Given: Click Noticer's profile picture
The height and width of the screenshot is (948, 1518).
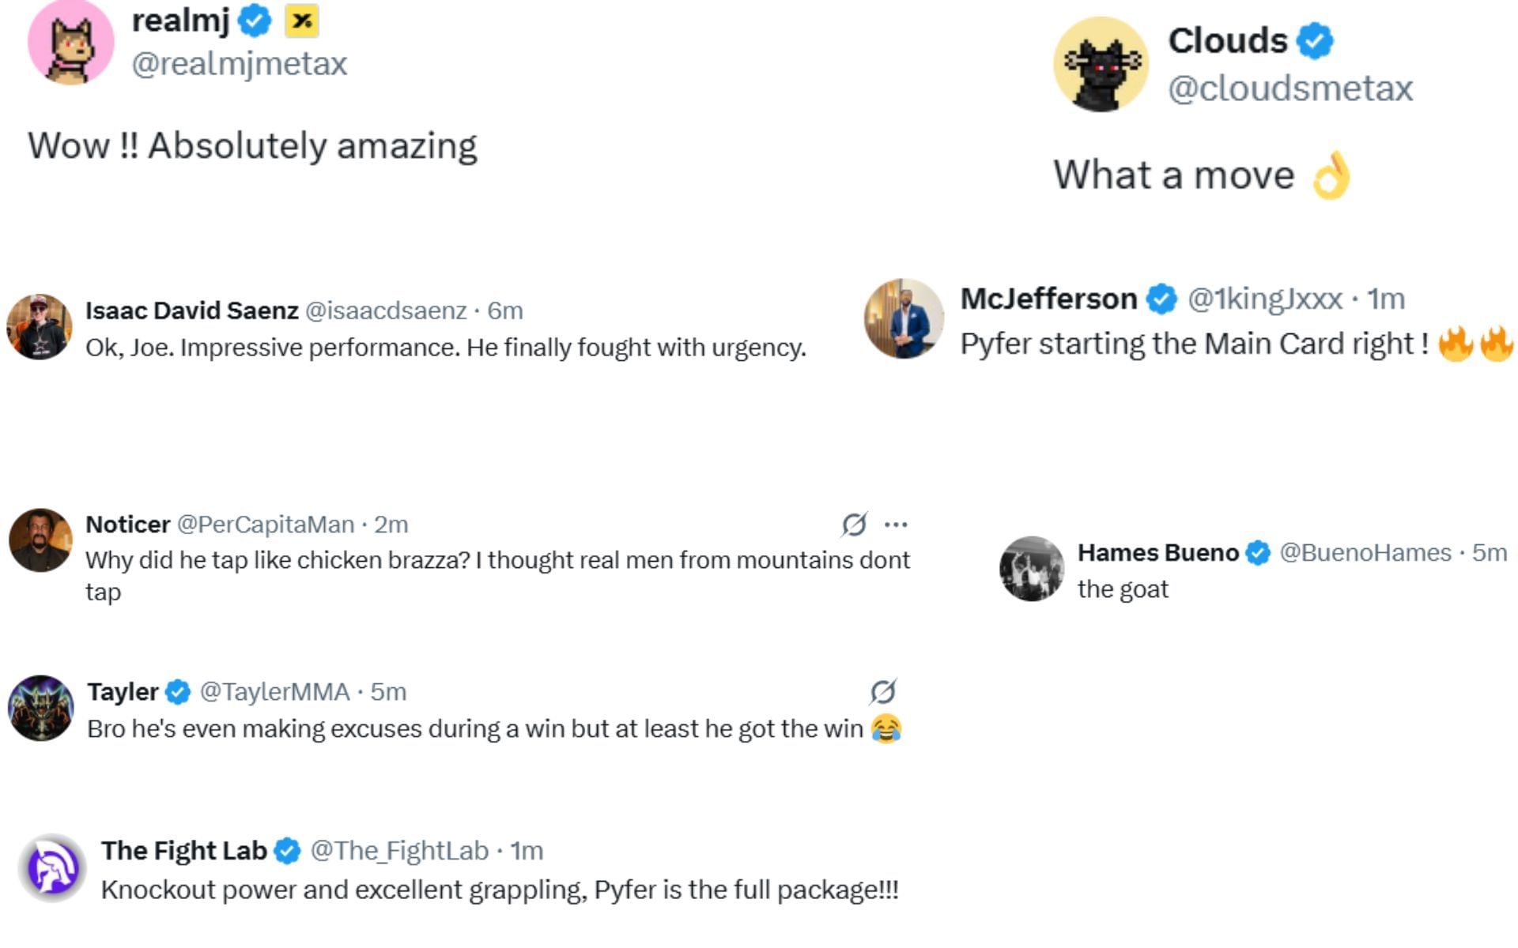Looking at the screenshot, I should tap(40, 540).
